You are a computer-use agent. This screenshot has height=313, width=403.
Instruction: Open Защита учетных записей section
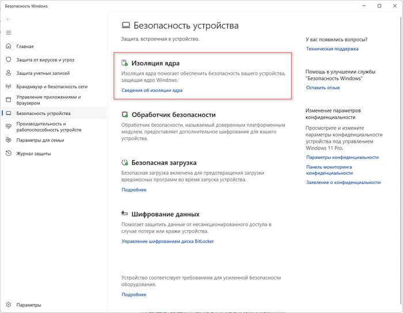pos(43,73)
